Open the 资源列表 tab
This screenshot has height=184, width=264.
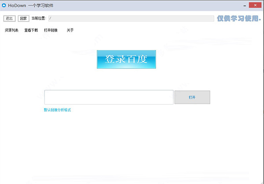click(11, 30)
